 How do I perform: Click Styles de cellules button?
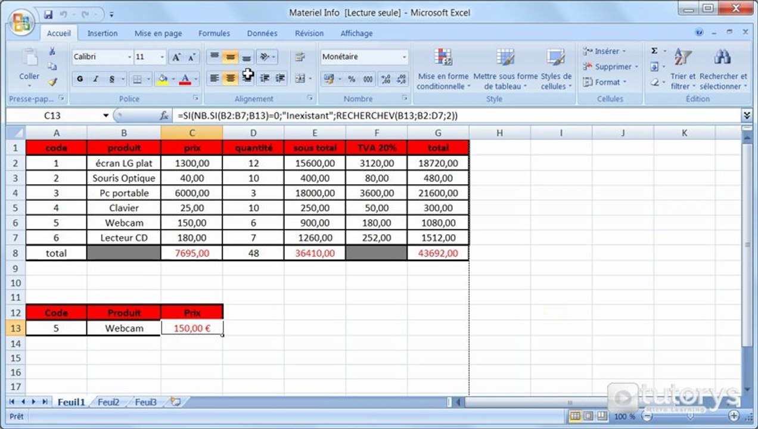[556, 69]
